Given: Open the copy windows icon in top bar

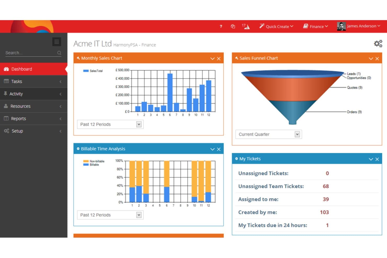Looking at the screenshot, I should [233, 26].
